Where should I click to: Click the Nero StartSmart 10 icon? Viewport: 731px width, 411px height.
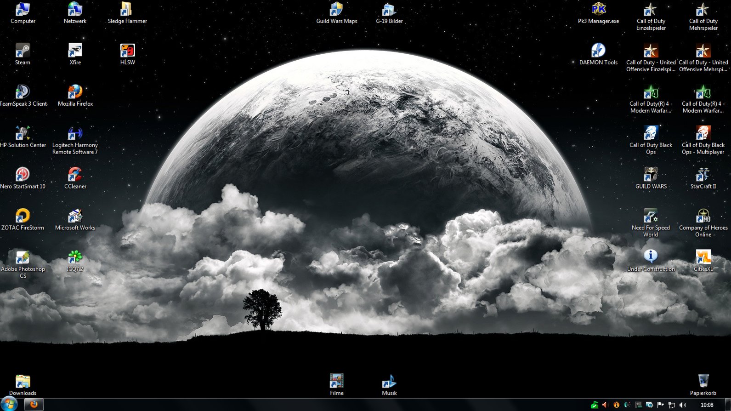pyautogui.click(x=23, y=175)
